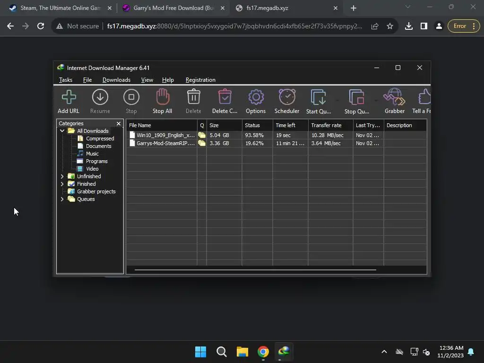
Task: Click the Delete trash icon
Action: tap(193, 97)
